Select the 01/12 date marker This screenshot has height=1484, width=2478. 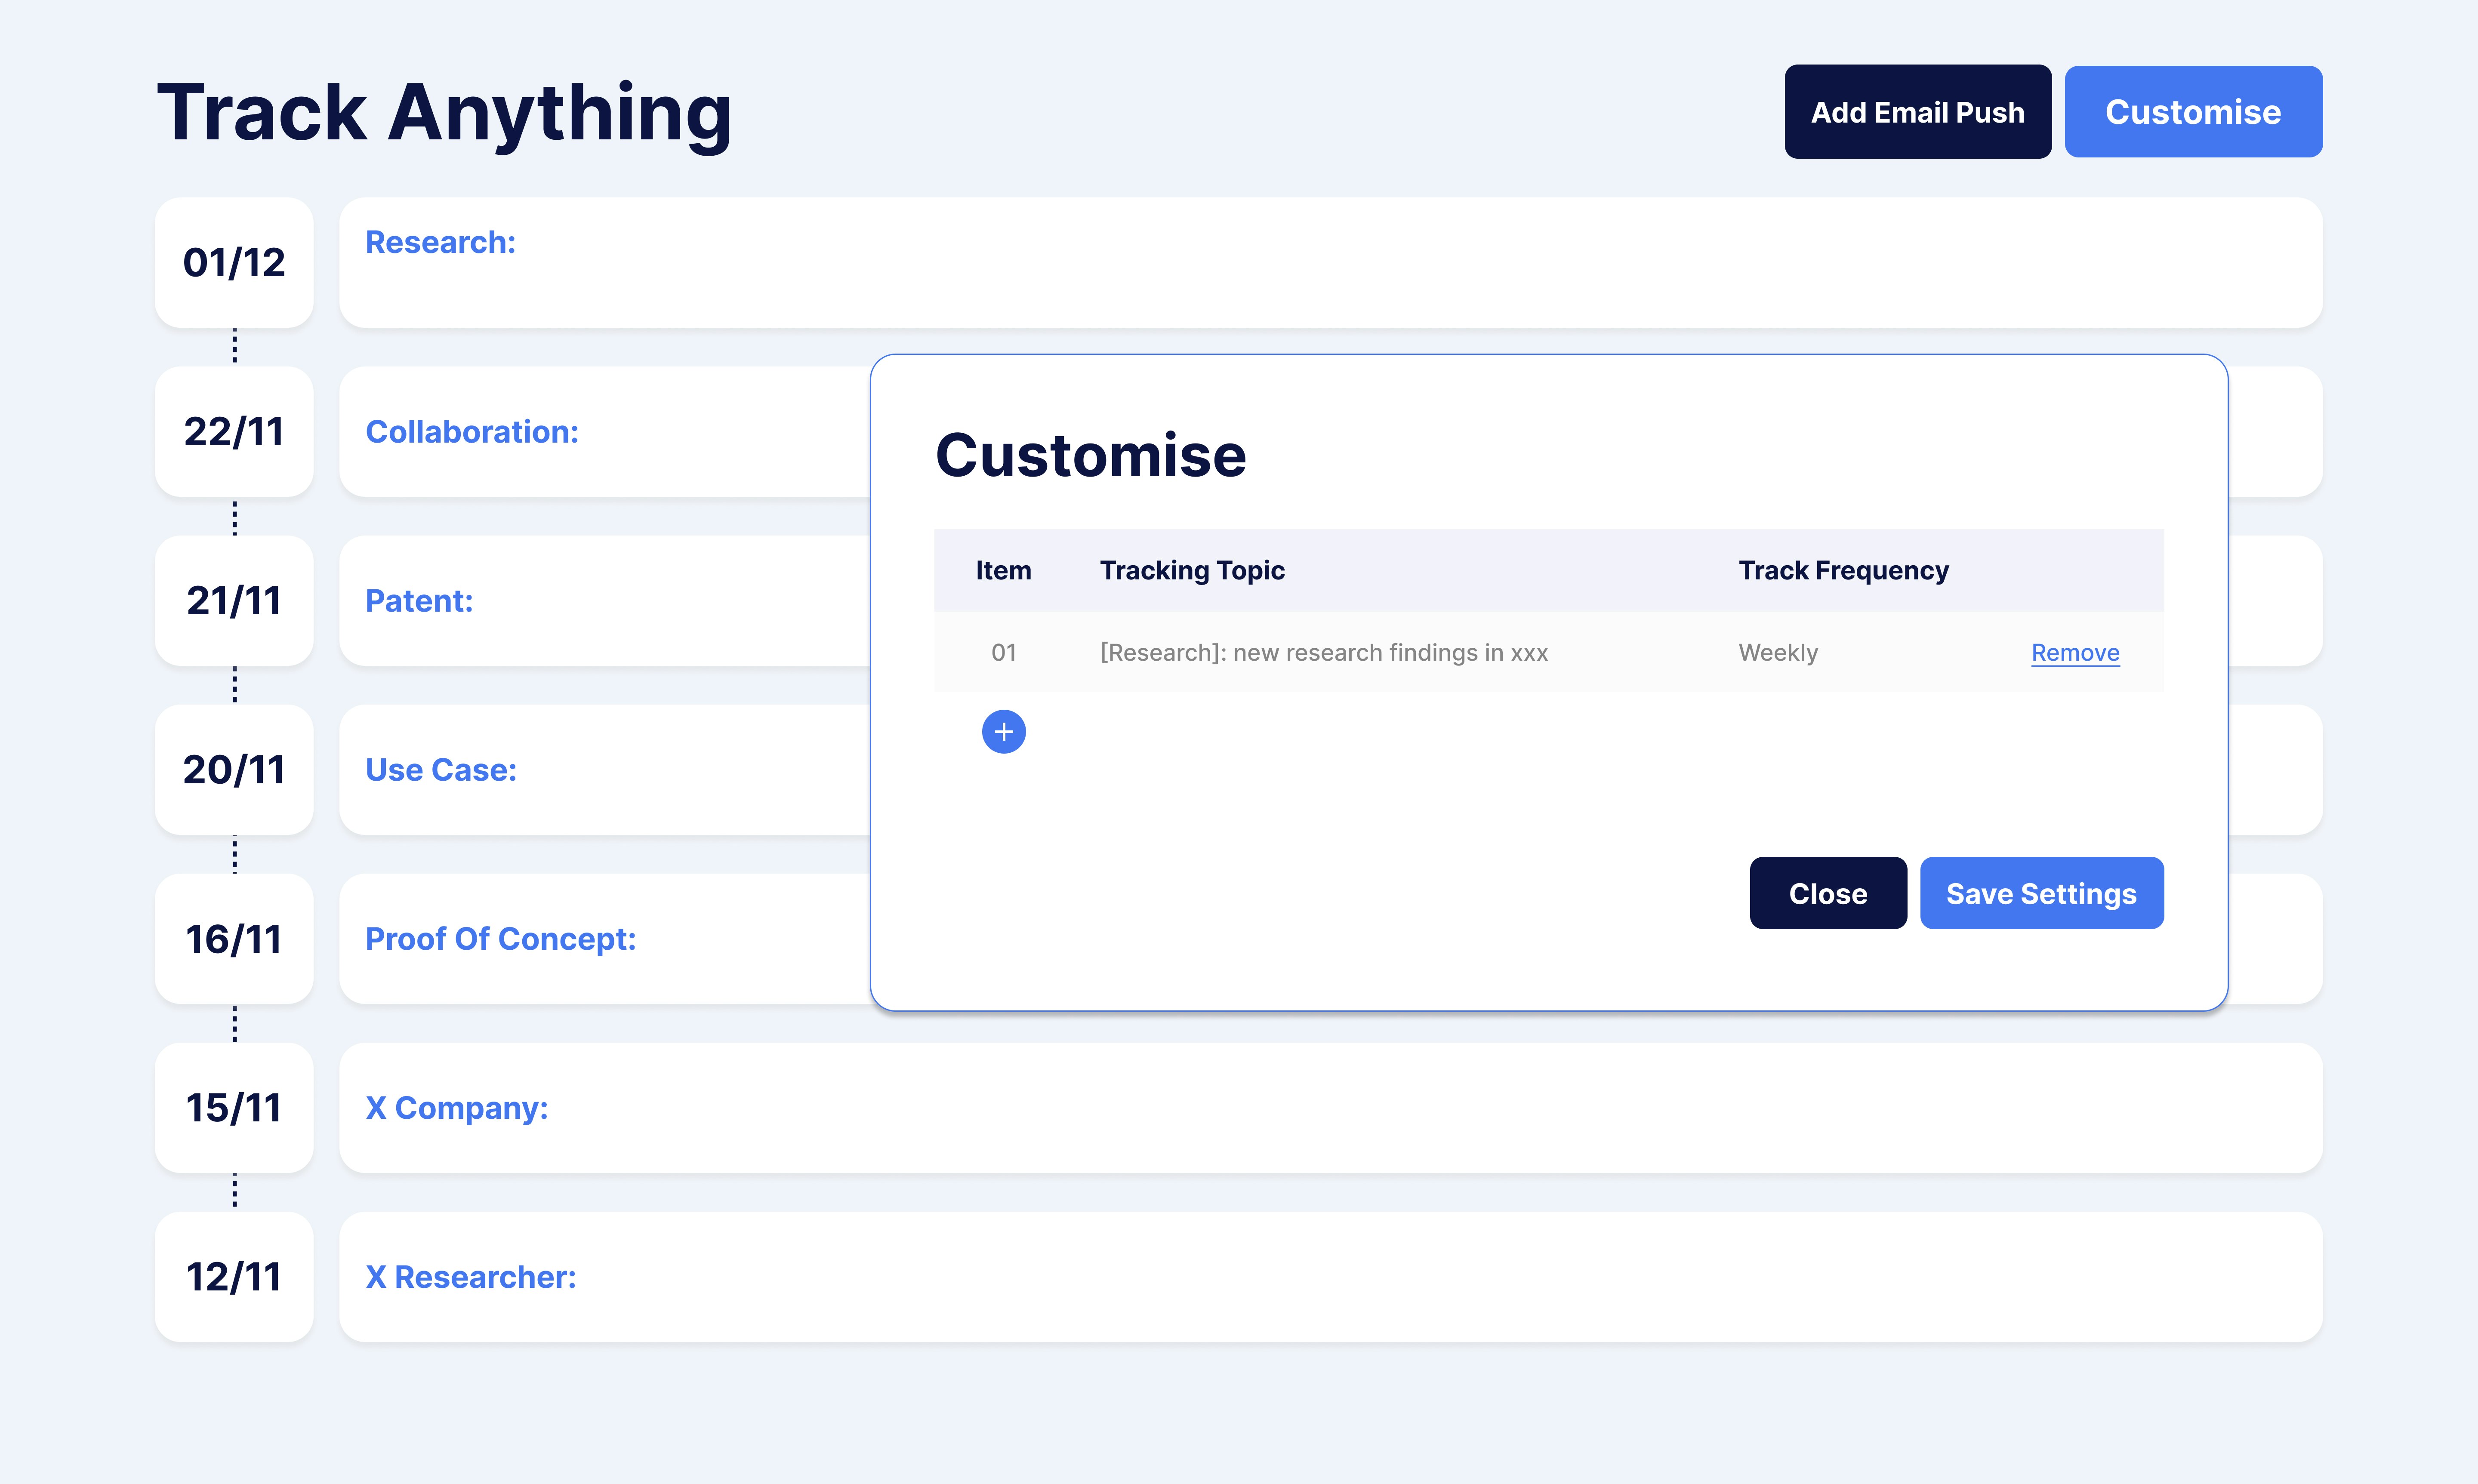234,262
